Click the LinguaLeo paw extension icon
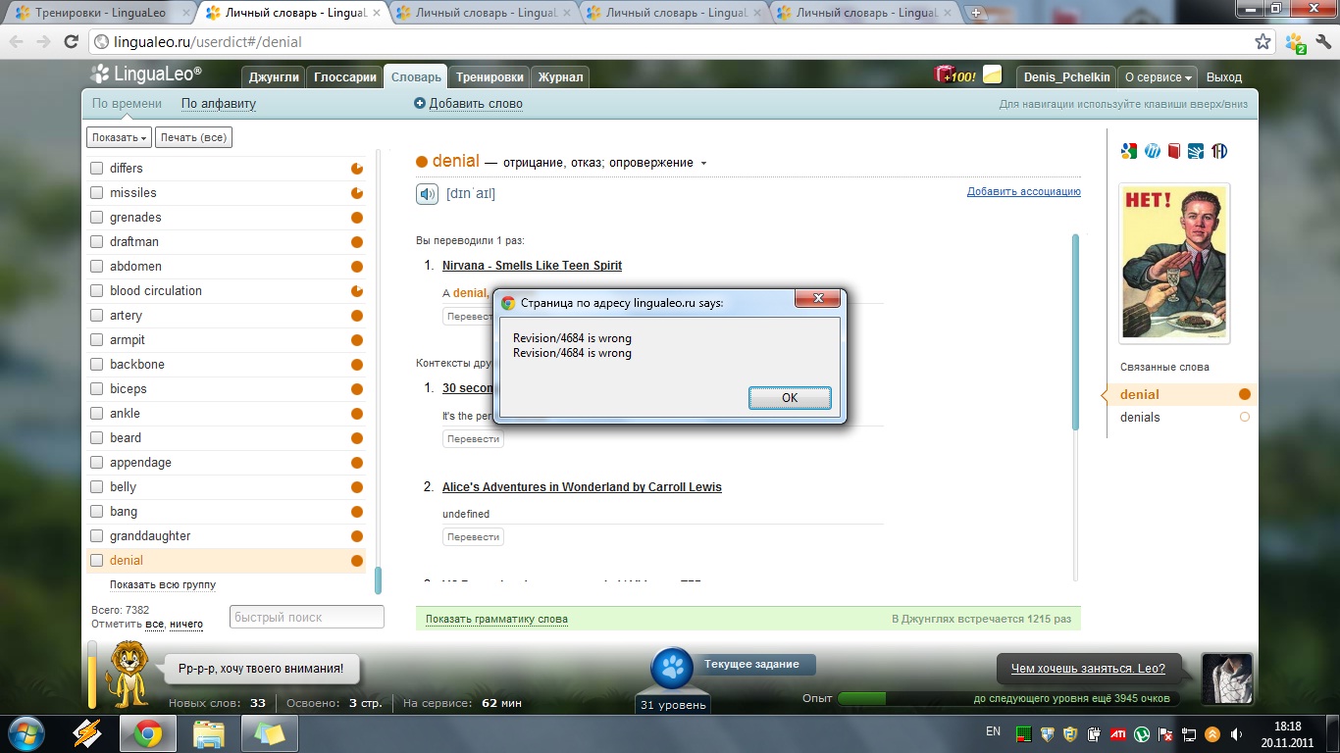The height and width of the screenshot is (753, 1340). (1296, 42)
